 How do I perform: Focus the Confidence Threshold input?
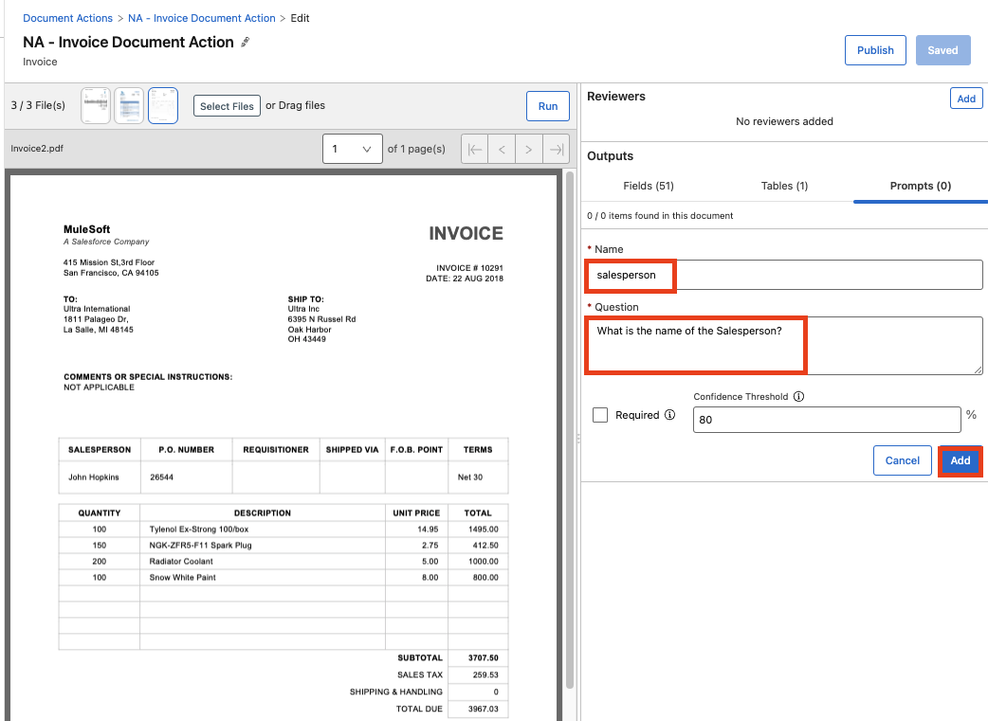pos(827,420)
